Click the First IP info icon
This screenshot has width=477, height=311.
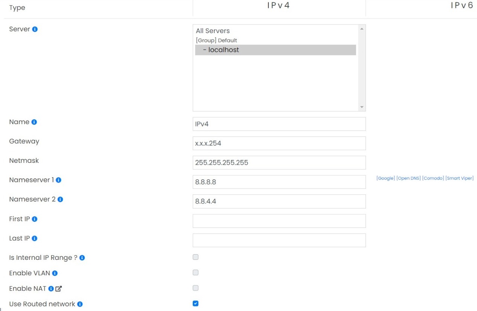pyautogui.click(x=34, y=218)
